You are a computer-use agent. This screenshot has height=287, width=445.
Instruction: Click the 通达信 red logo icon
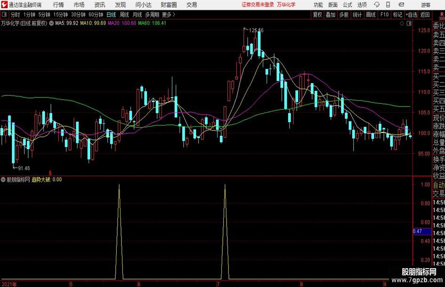[4, 5]
